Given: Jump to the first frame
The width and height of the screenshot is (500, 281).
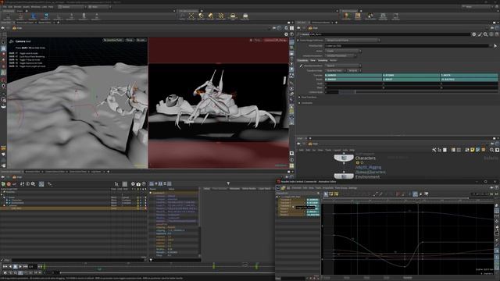Looking at the screenshot, I should point(5,266).
